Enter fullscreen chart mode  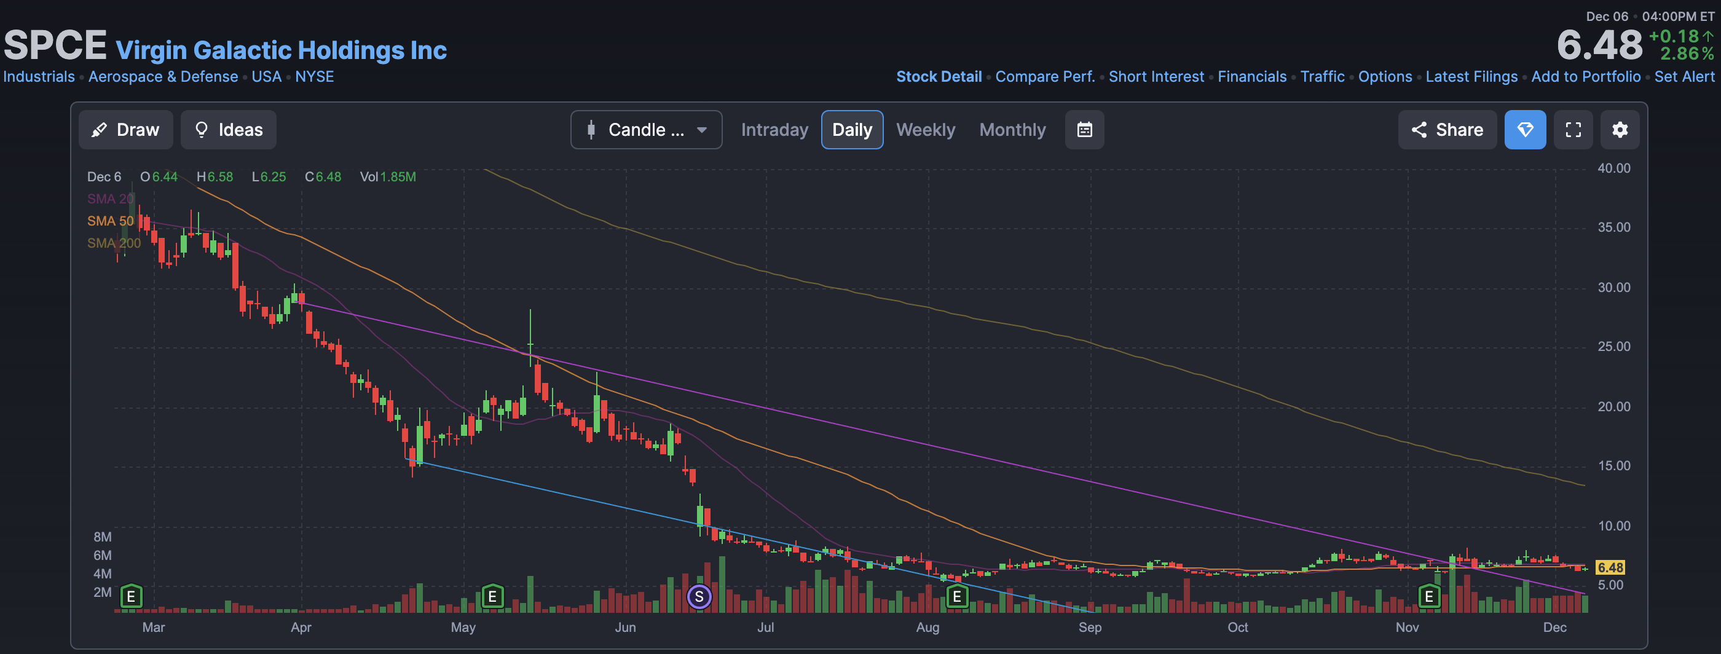tap(1573, 130)
